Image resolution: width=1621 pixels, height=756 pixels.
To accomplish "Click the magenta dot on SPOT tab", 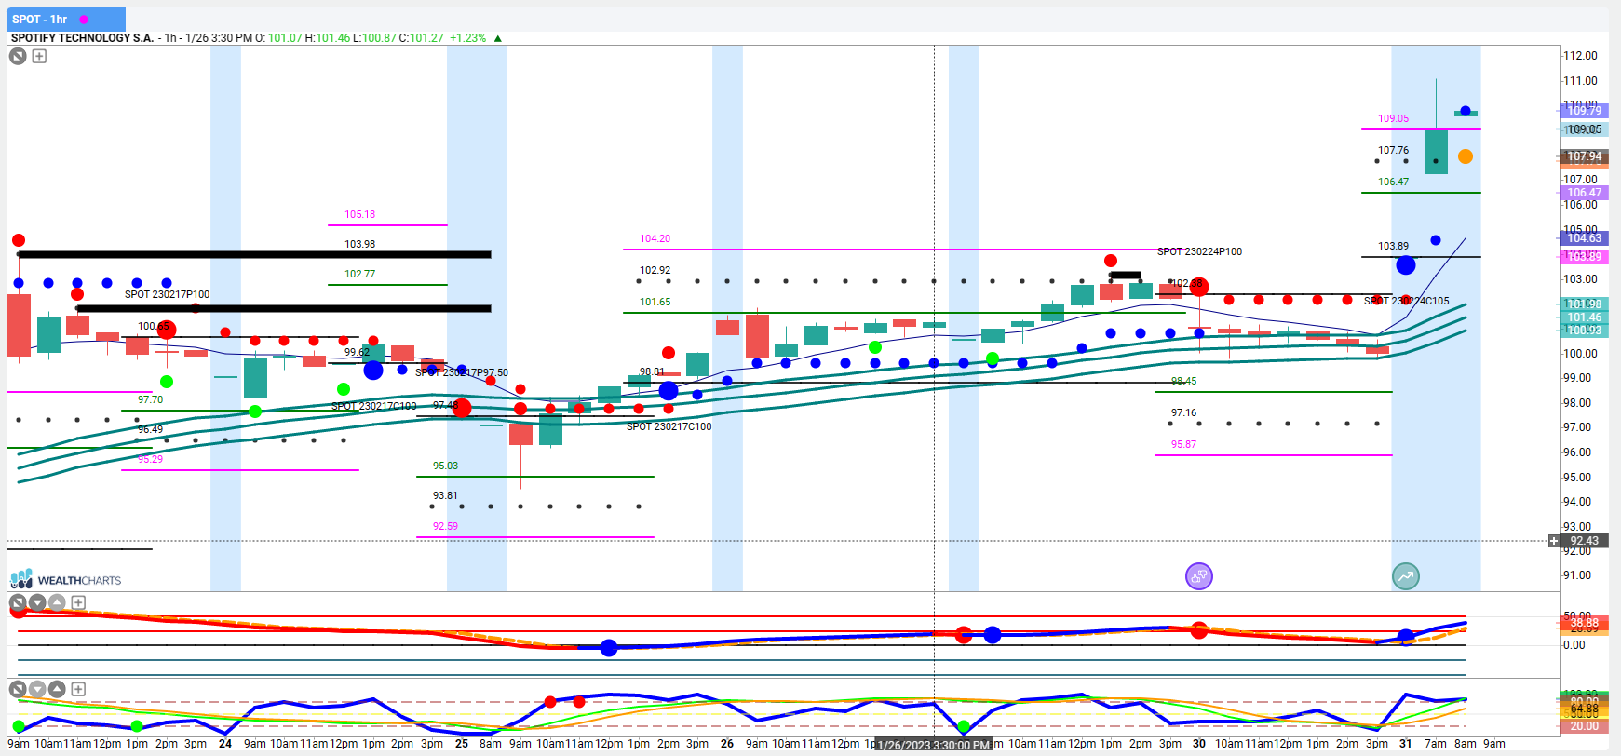I will (85, 20).
